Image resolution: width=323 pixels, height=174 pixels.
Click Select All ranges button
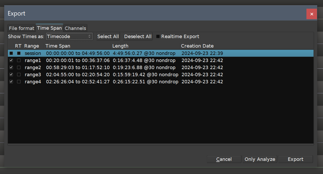[108, 37]
